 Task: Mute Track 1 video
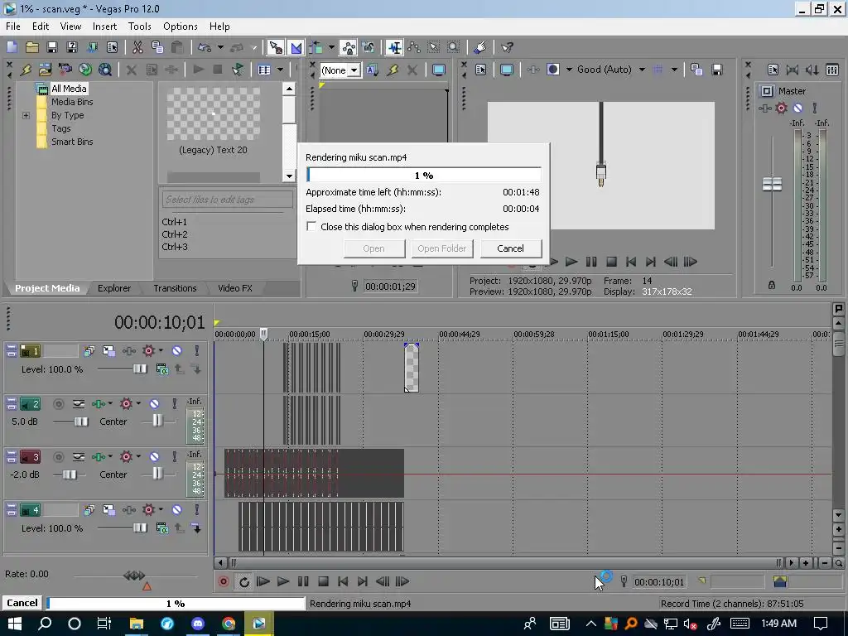tap(177, 351)
